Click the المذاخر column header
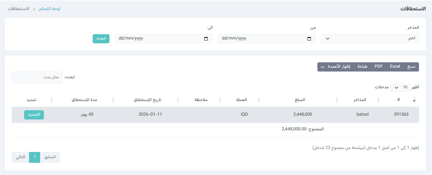432x175 pixels. pos(360,100)
